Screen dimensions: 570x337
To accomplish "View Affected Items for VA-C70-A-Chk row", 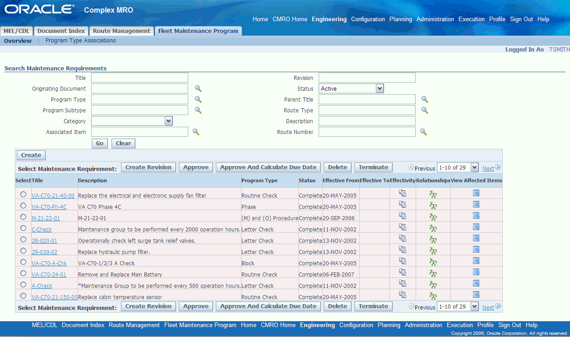I will (x=476, y=261).
